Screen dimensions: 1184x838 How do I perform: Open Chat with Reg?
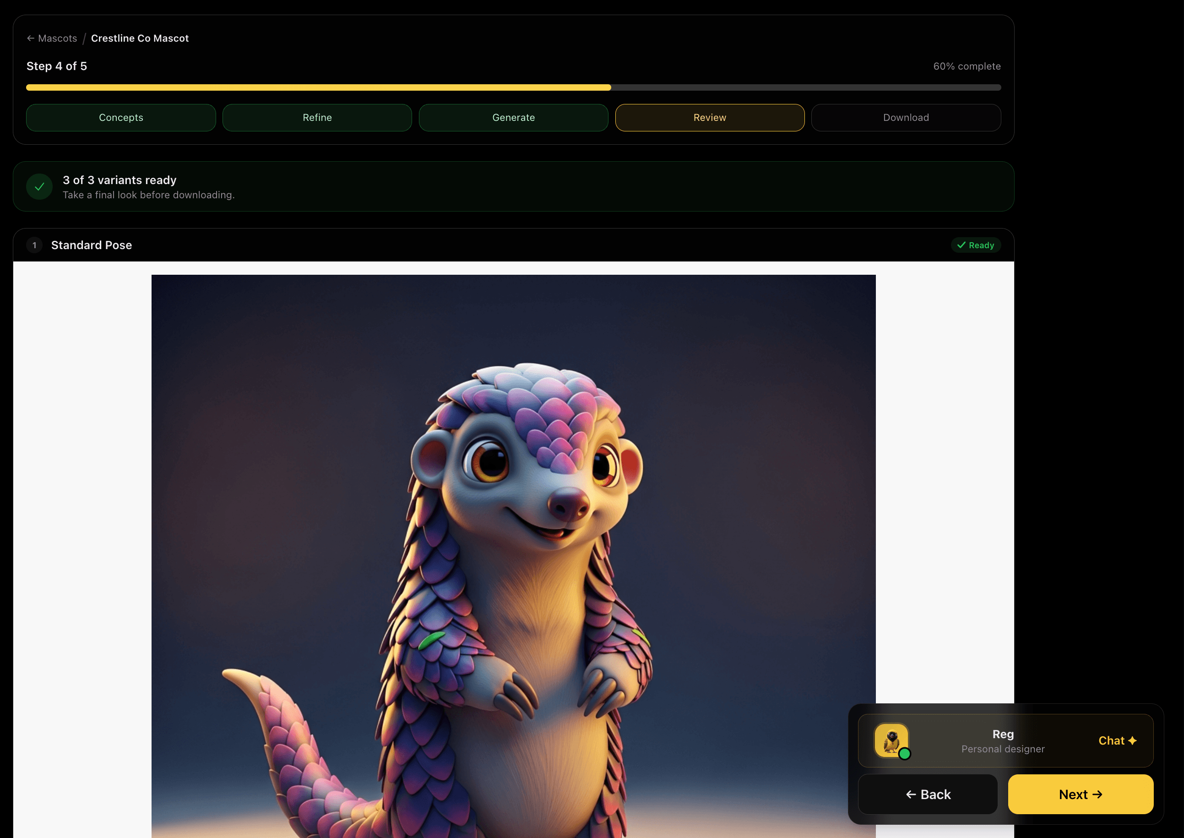[x=1118, y=740]
